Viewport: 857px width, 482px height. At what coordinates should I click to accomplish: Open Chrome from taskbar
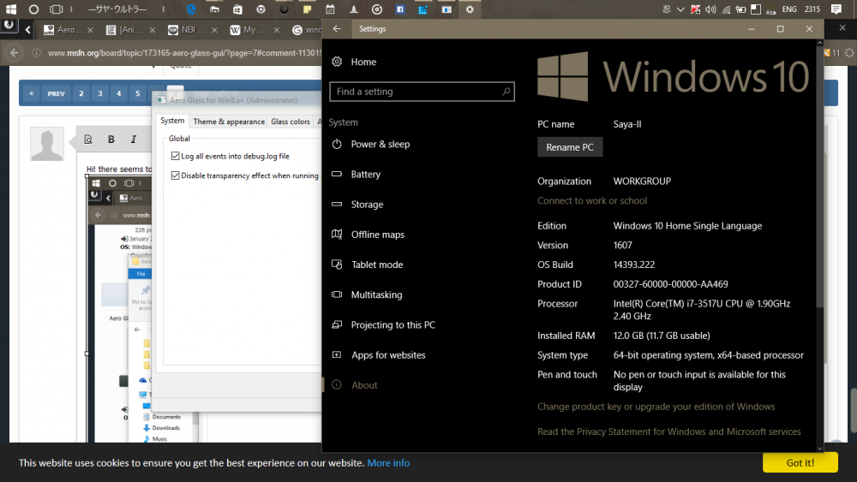[261, 9]
